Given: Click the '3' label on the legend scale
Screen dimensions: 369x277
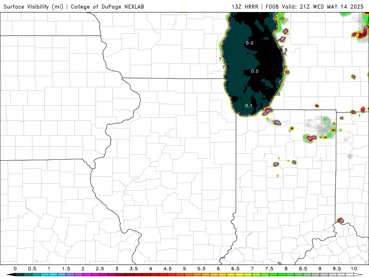Looking at the screenshot, I should pyautogui.click(x=117, y=269).
